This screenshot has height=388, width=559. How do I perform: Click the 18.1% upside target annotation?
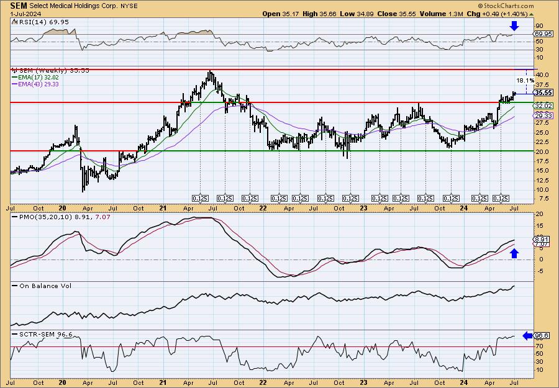(525, 81)
